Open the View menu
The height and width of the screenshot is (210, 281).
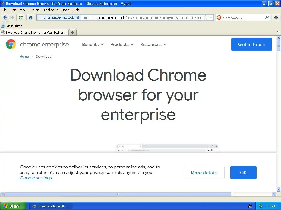23,10
